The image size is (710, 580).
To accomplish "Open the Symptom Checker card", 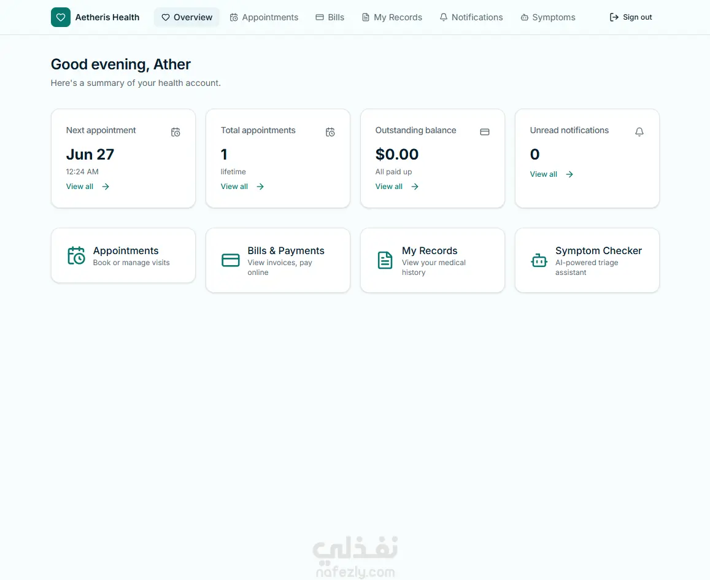I will click(587, 260).
